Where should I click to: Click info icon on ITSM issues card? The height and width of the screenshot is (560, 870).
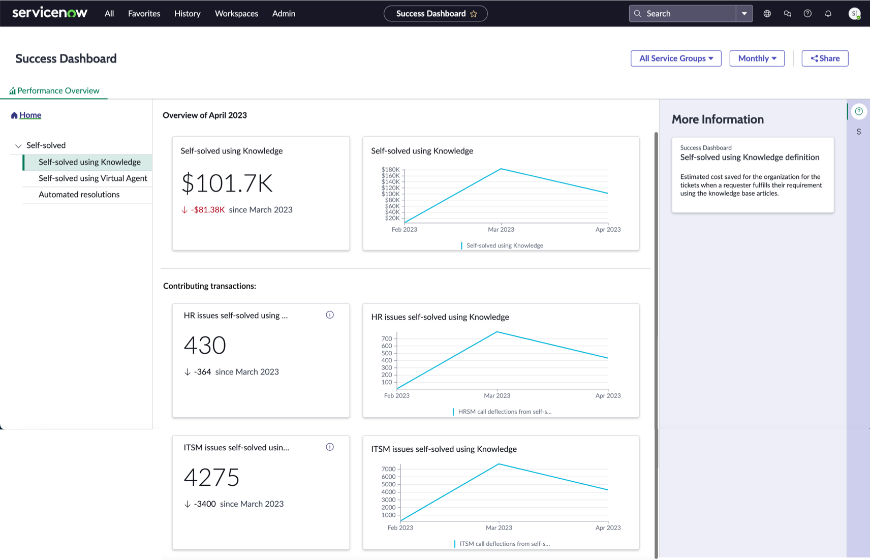point(330,447)
